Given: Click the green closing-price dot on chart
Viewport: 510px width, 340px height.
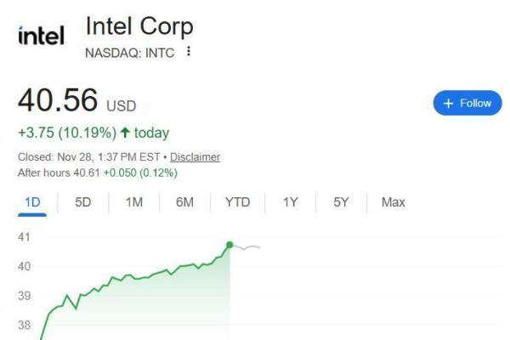Looking at the screenshot, I should pyautogui.click(x=229, y=245).
